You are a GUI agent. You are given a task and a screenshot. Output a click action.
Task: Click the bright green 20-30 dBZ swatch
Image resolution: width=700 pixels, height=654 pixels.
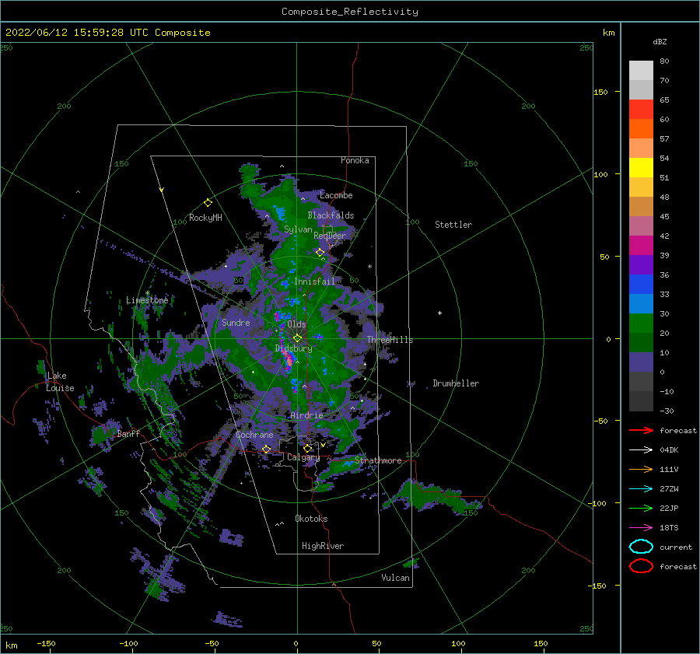641,324
